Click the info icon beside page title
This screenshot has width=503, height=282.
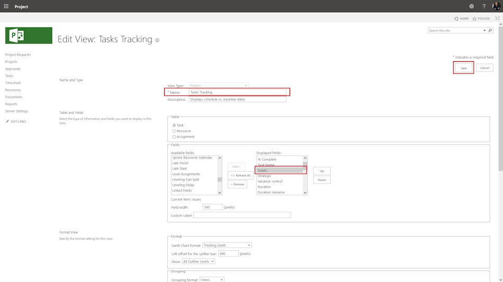(157, 40)
